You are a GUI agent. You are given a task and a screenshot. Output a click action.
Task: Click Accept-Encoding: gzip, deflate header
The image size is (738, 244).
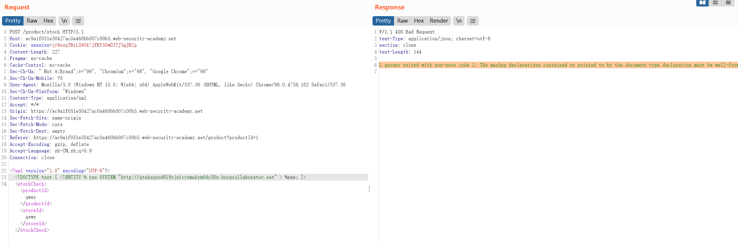[49, 144]
